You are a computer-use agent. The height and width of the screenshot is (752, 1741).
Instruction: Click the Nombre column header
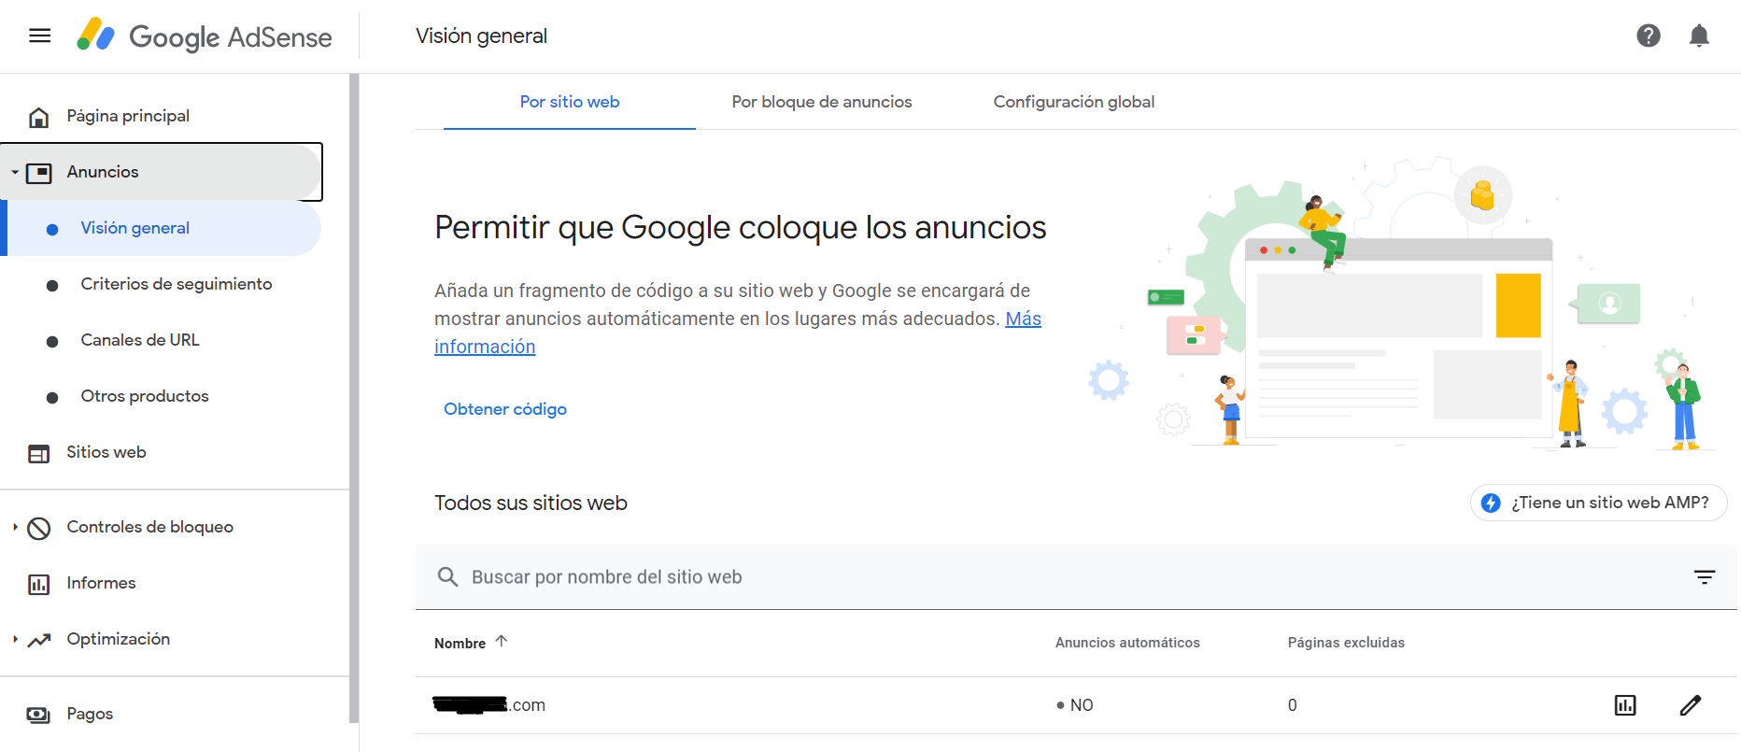coord(460,643)
